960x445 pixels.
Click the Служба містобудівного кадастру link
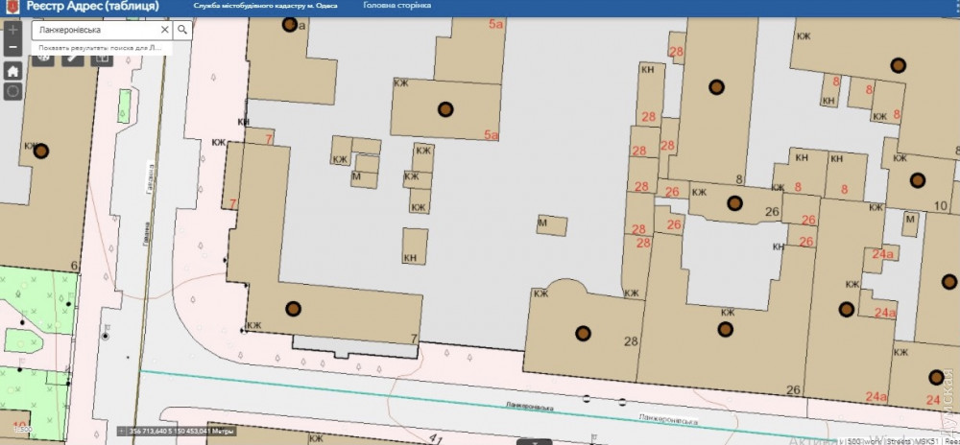[265, 6]
